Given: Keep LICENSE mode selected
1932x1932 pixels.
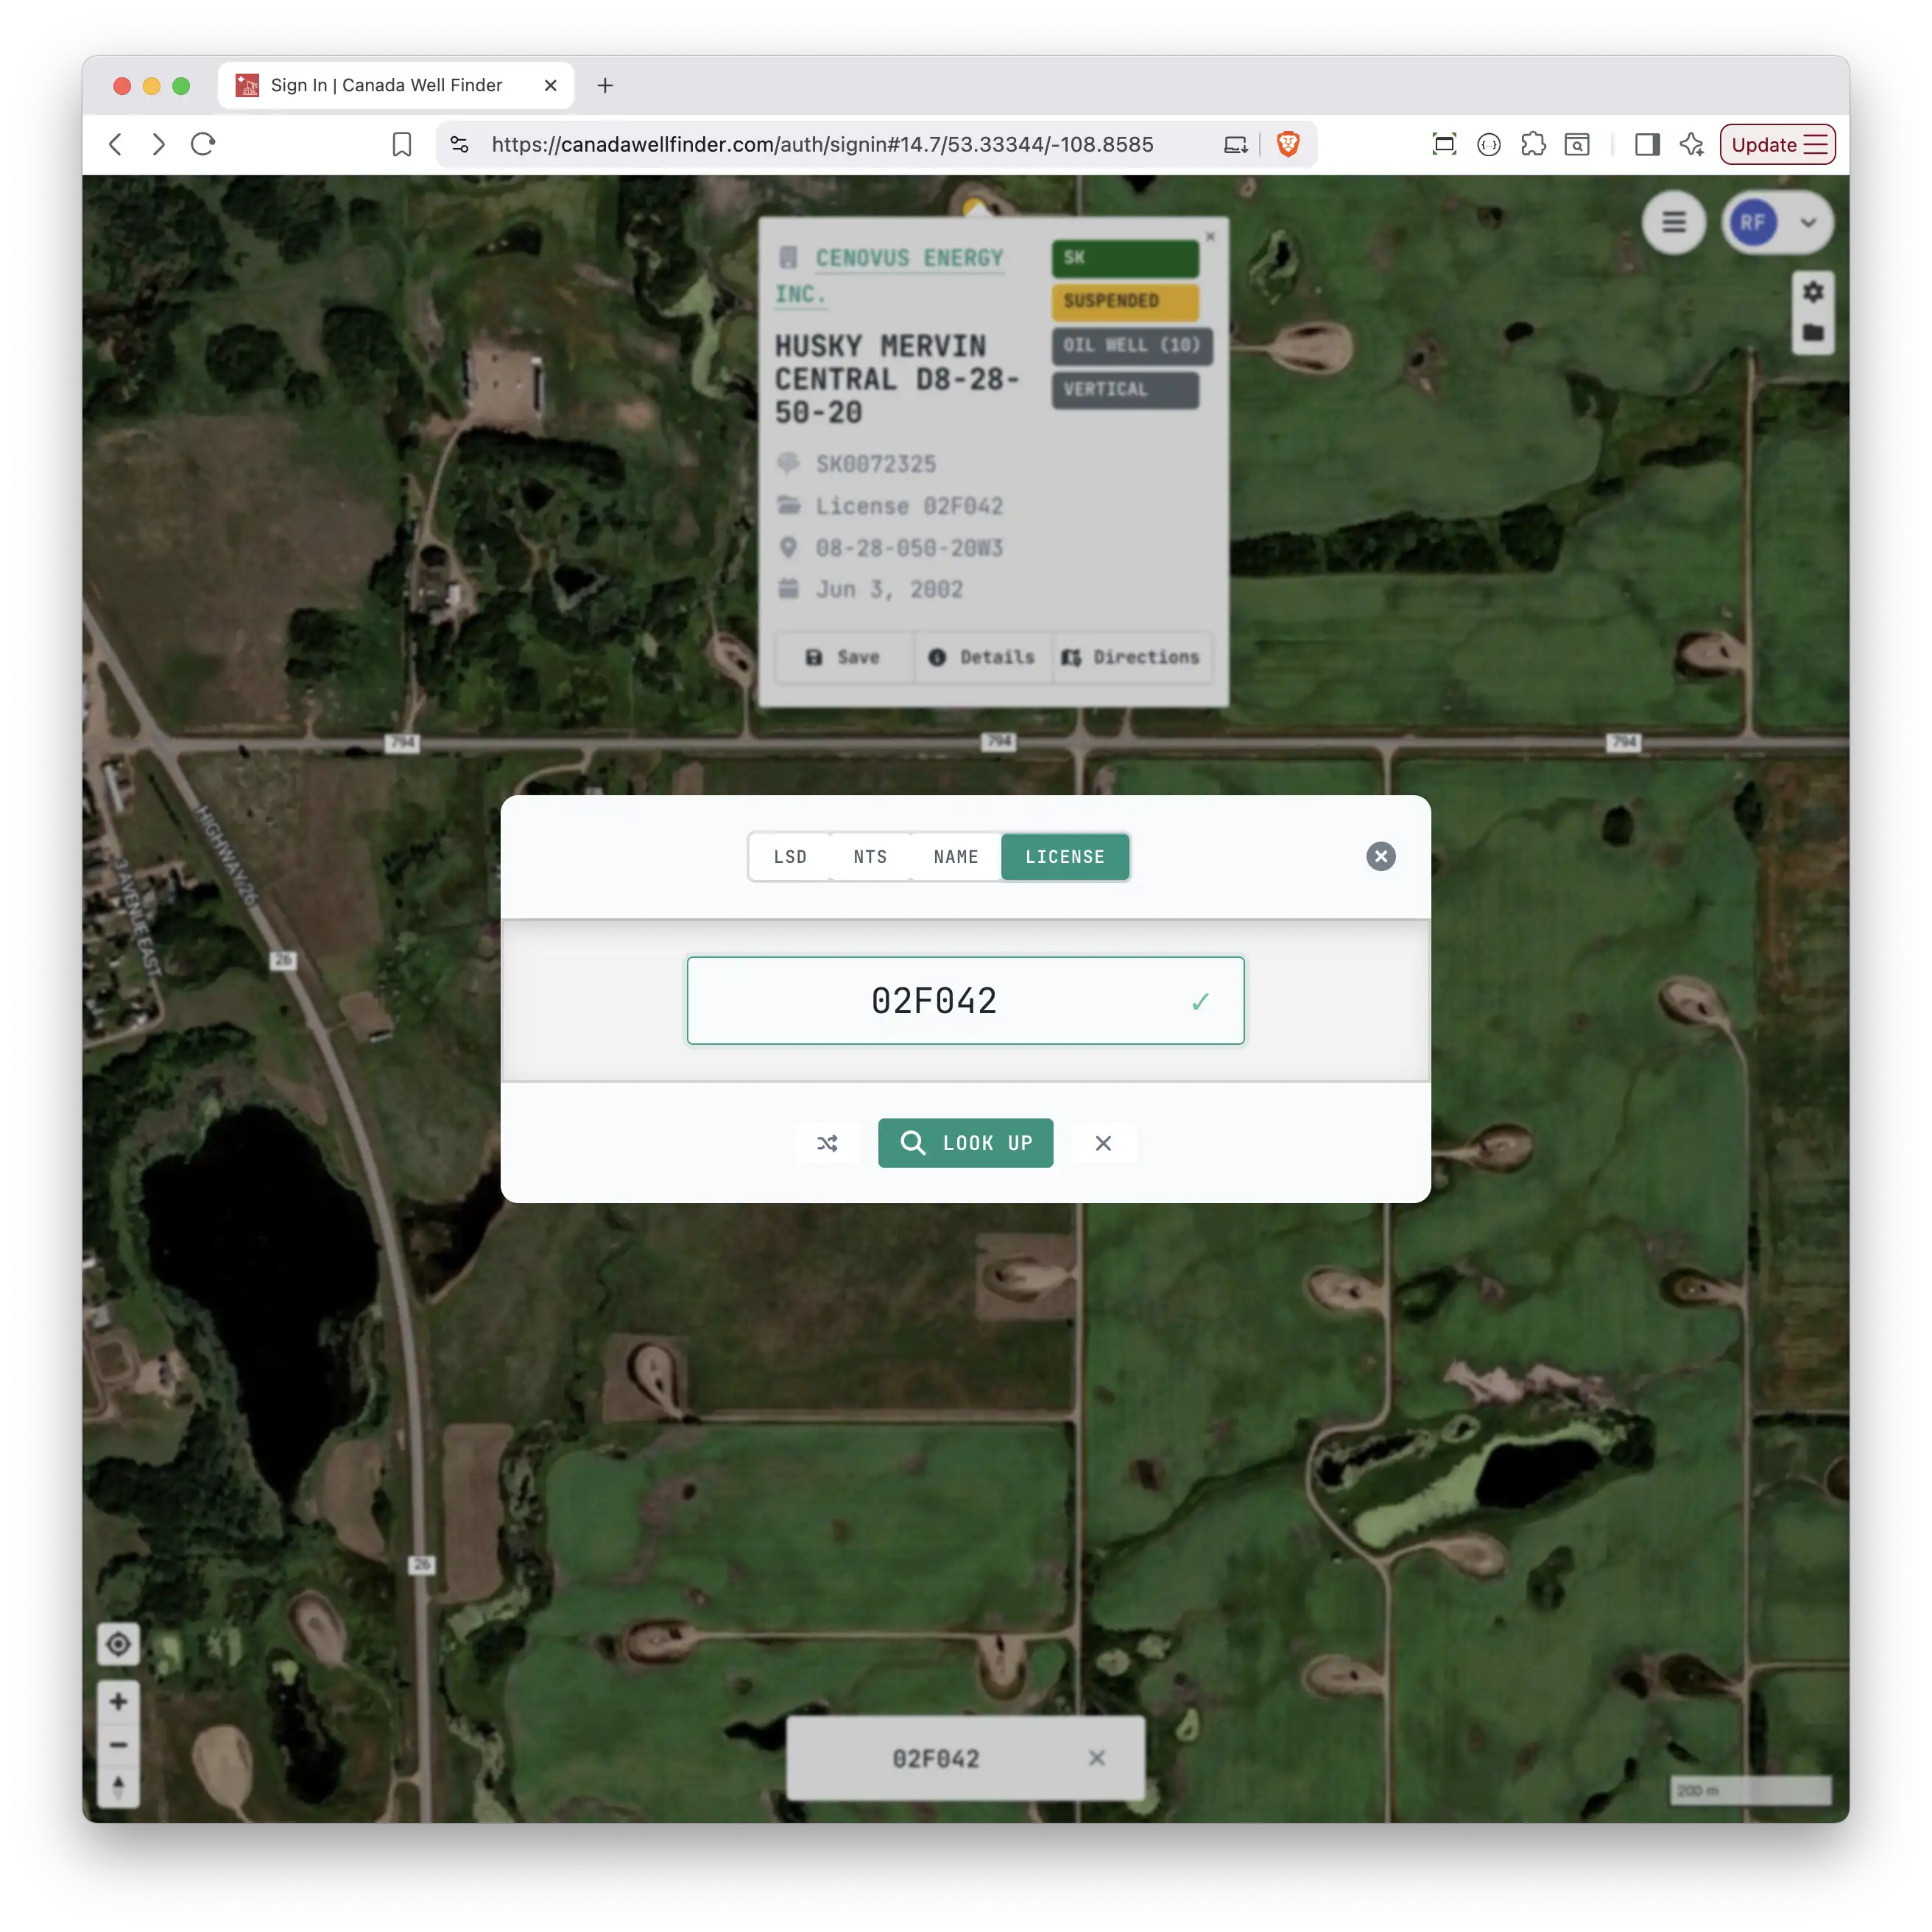Looking at the screenshot, I should (1064, 856).
